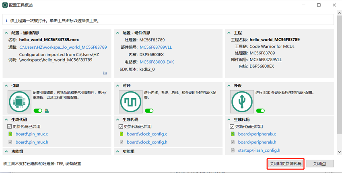This screenshot has width=342, height=173.
Task: Click the 关闭(C) button
Action: pos(319,164)
